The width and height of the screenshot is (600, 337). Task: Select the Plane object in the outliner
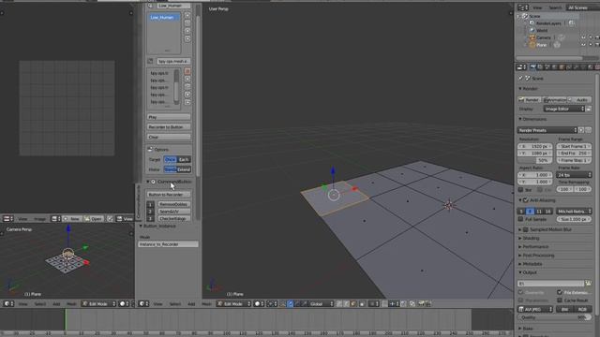tap(541, 45)
